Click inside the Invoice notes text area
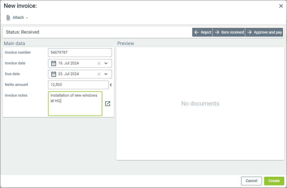The width and height of the screenshot is (287, 188). click(x=75, y=107)
